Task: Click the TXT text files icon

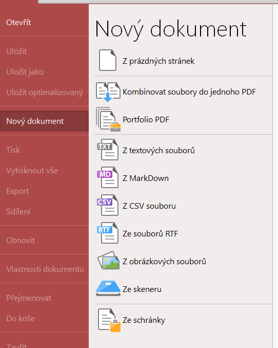Action: click(x=108, y=150)
